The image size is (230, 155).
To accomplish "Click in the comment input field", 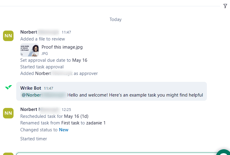I will 114,154.
